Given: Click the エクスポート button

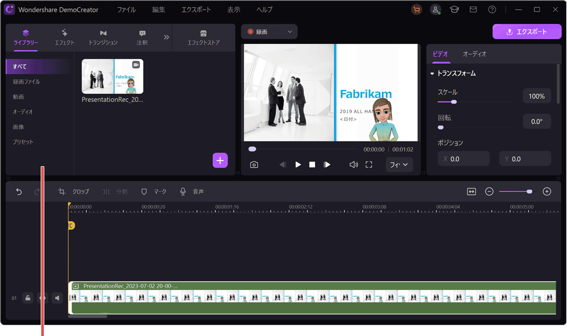Looking at the screenshot, I should pyautogui.click(x=526, y=31).
